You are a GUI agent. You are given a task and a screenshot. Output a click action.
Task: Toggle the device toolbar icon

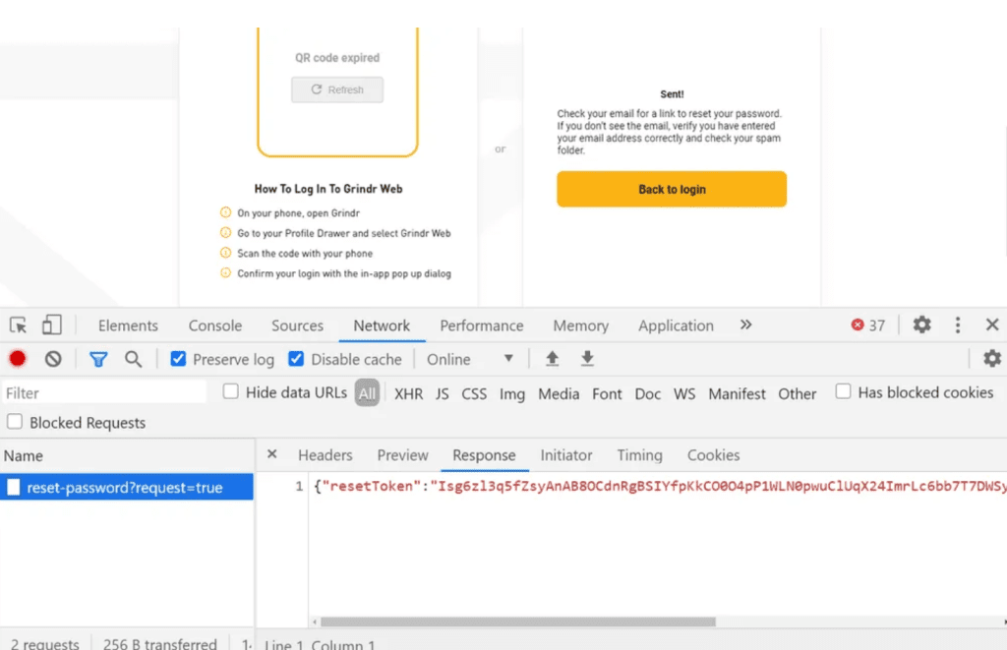tap(51, 325)
